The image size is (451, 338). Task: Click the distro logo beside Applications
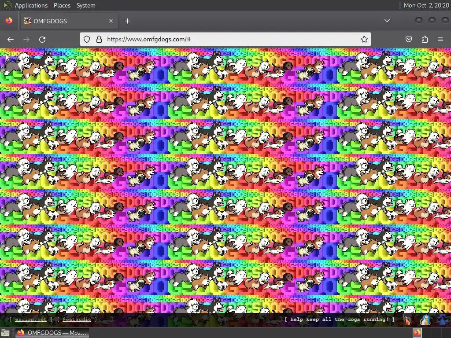click(7, 5)
